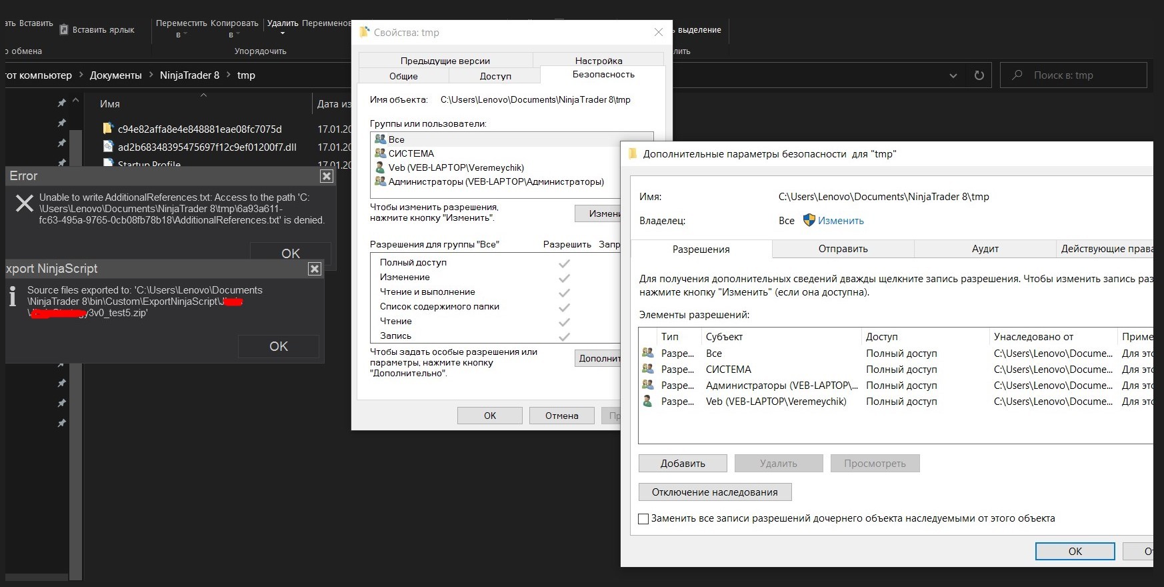The height and width of the screenshot is (587, 1164).
Task: Click the Explorer search field 'Поиск в: tmp'
Action: [x=1073, y=75]
